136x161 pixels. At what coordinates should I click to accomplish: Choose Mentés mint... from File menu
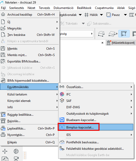pyautogui.click(x=30, y=55)
